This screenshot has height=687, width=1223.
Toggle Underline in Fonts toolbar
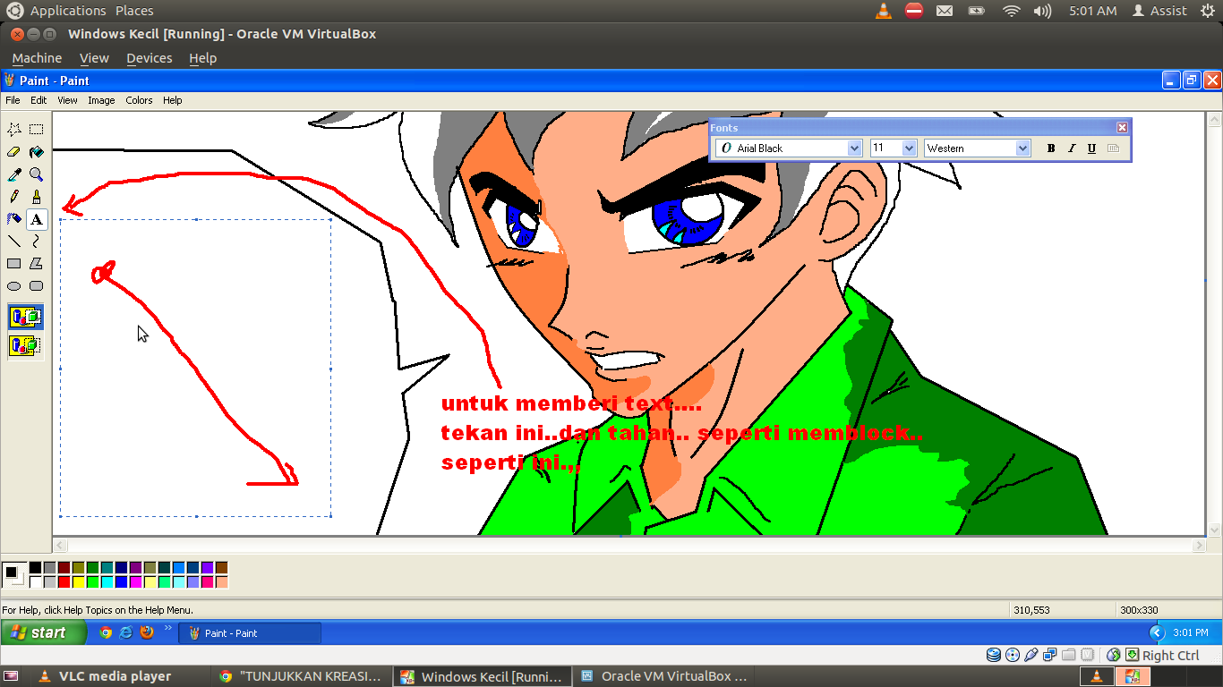coord(1092,148)
